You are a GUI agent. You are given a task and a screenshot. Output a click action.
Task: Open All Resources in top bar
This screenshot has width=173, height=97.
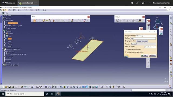8,3
